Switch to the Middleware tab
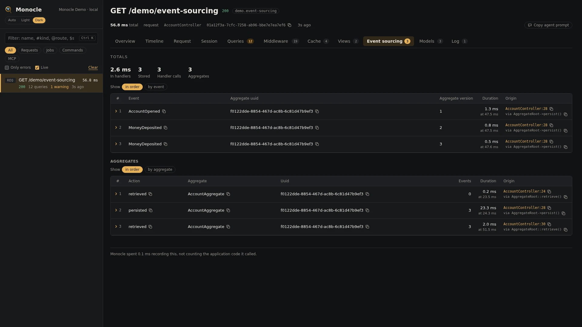This screenshot has width=582, height=327. pyautogui.click(x=281, y=41)
